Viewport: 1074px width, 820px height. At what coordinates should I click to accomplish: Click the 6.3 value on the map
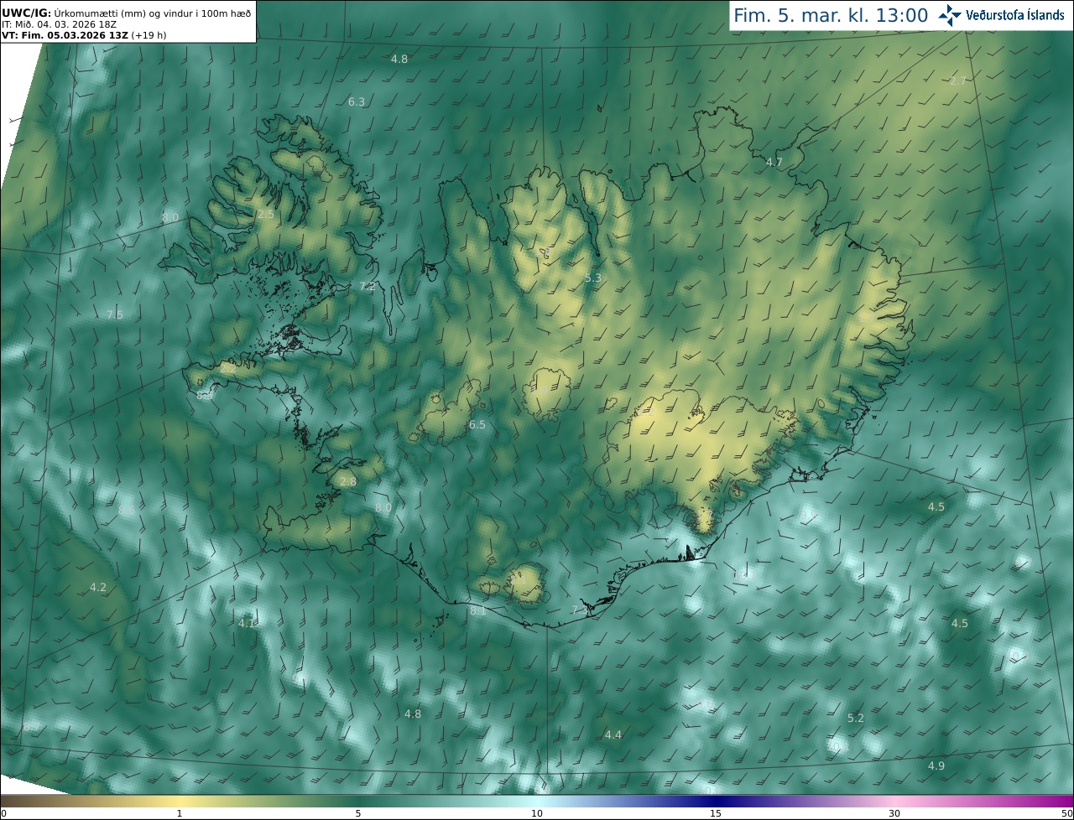click(x=357, y=101)
